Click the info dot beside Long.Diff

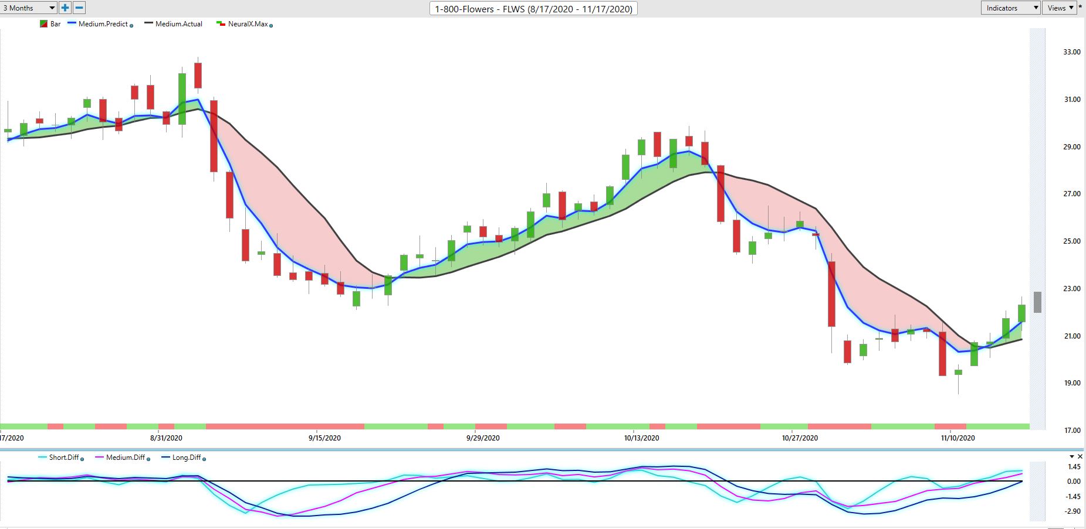pyautogui.click(x=204, y=459)
